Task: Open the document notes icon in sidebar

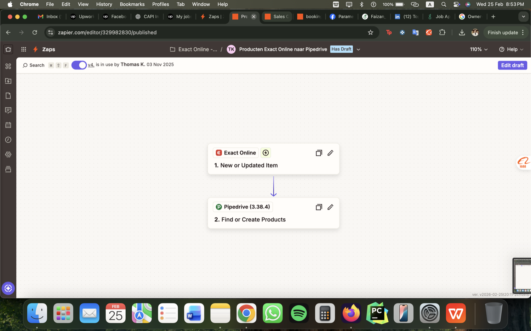Action: click(x=8, y=96)
